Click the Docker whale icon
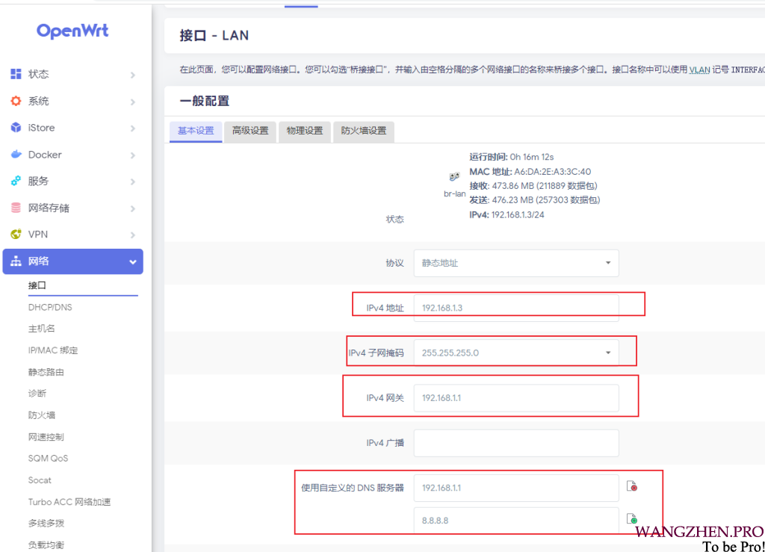765x552 pixels. coord(16,155)
